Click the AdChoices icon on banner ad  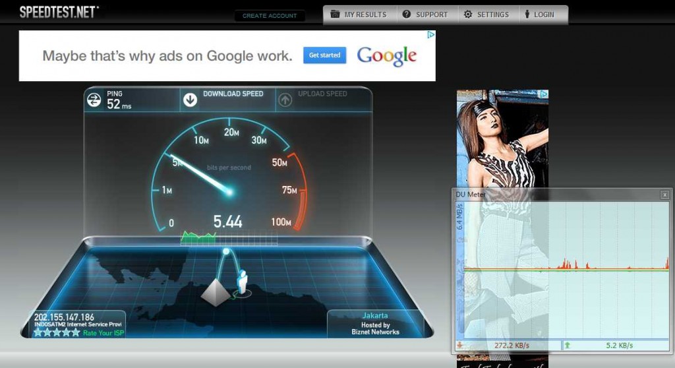[431, 35]
